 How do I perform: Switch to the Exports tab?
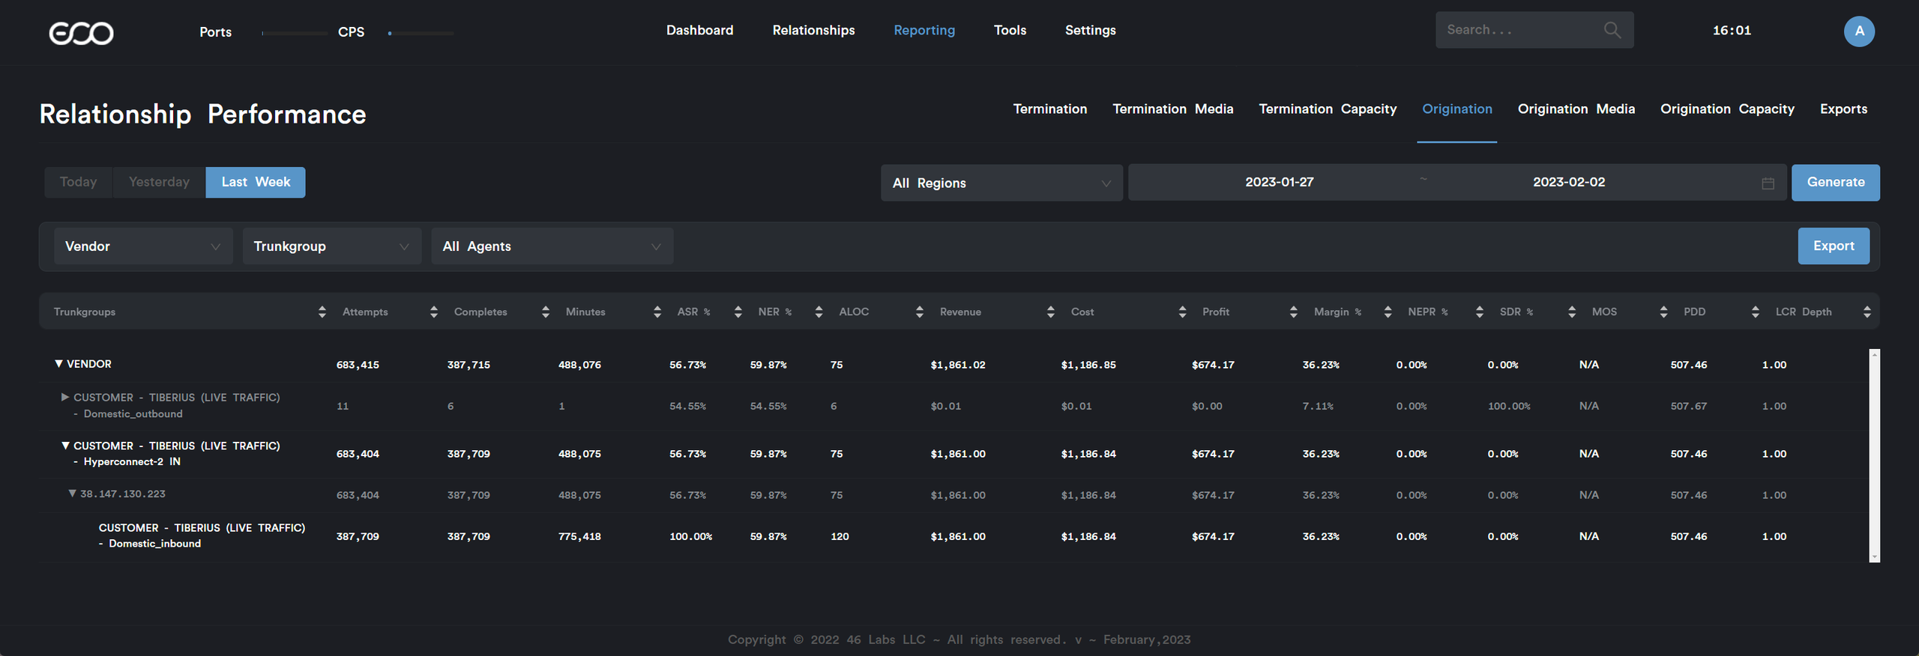click(x=1843, y=109)
